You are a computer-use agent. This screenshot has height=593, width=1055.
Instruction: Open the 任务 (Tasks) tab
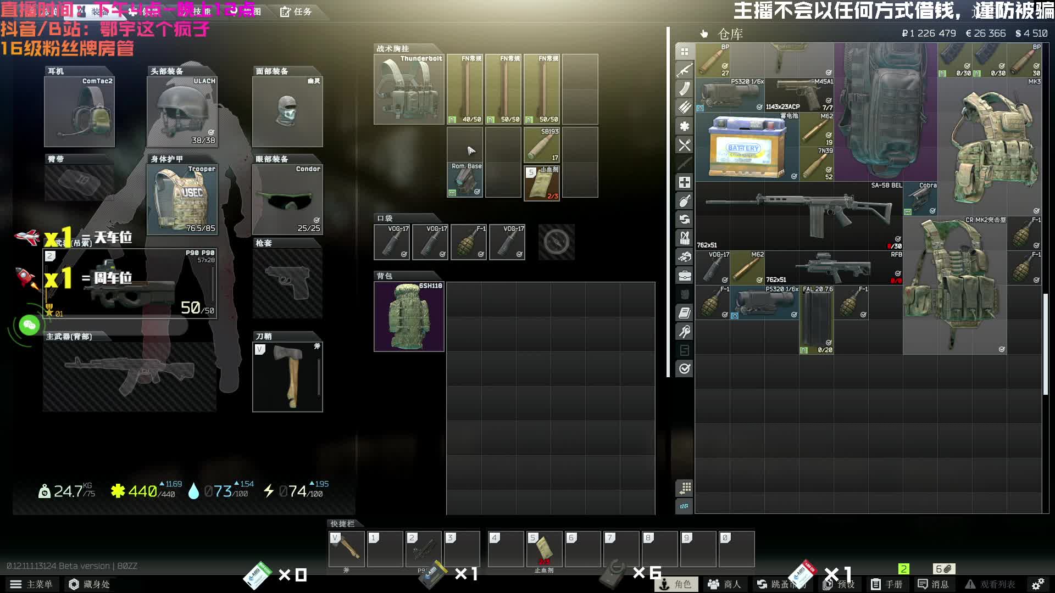coord(296,12)
